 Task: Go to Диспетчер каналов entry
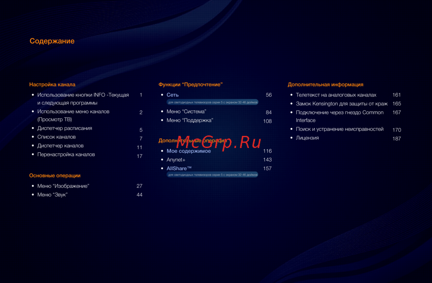(60, 146)
